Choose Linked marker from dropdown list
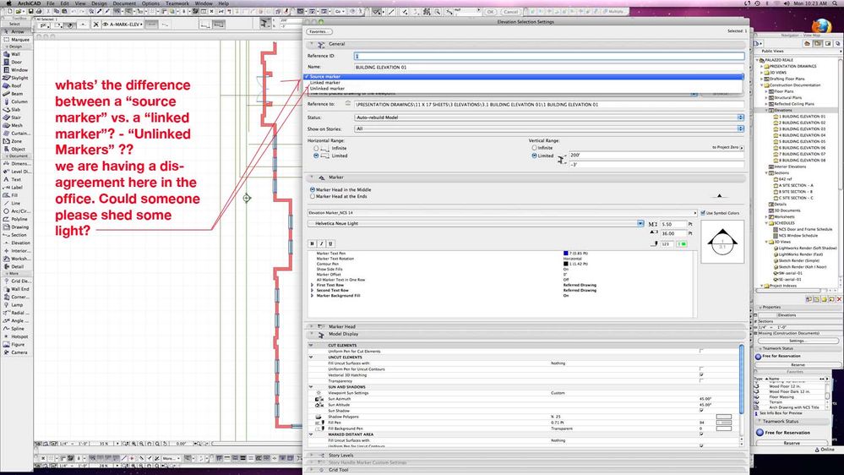This screenshot has height=475, width=844. point(326,82)
